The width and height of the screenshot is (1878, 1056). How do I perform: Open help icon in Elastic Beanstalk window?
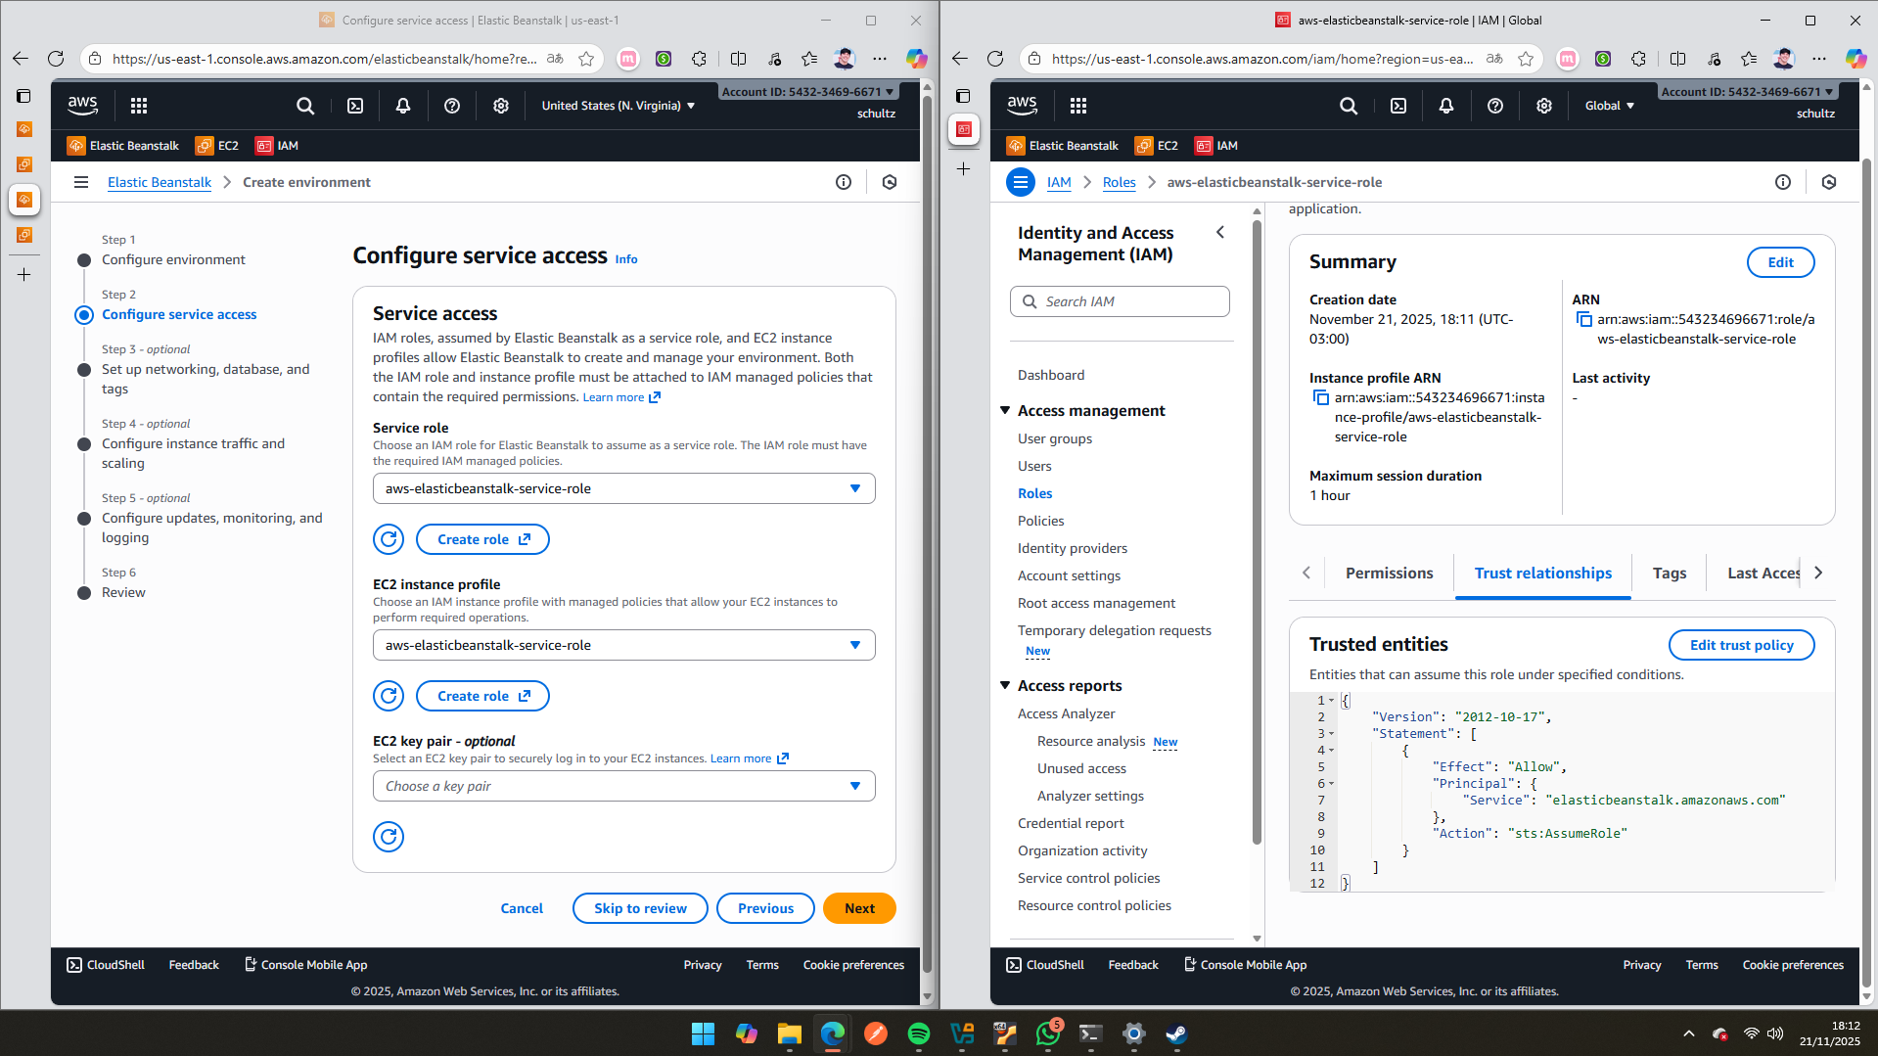tap(452, 106)
